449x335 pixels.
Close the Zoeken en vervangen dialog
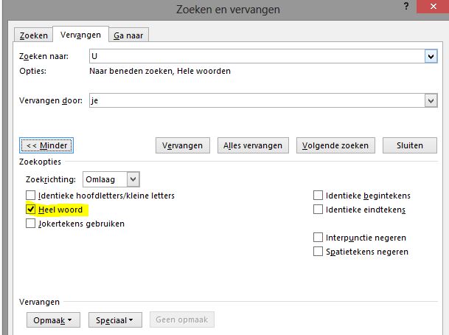point(433,7)
